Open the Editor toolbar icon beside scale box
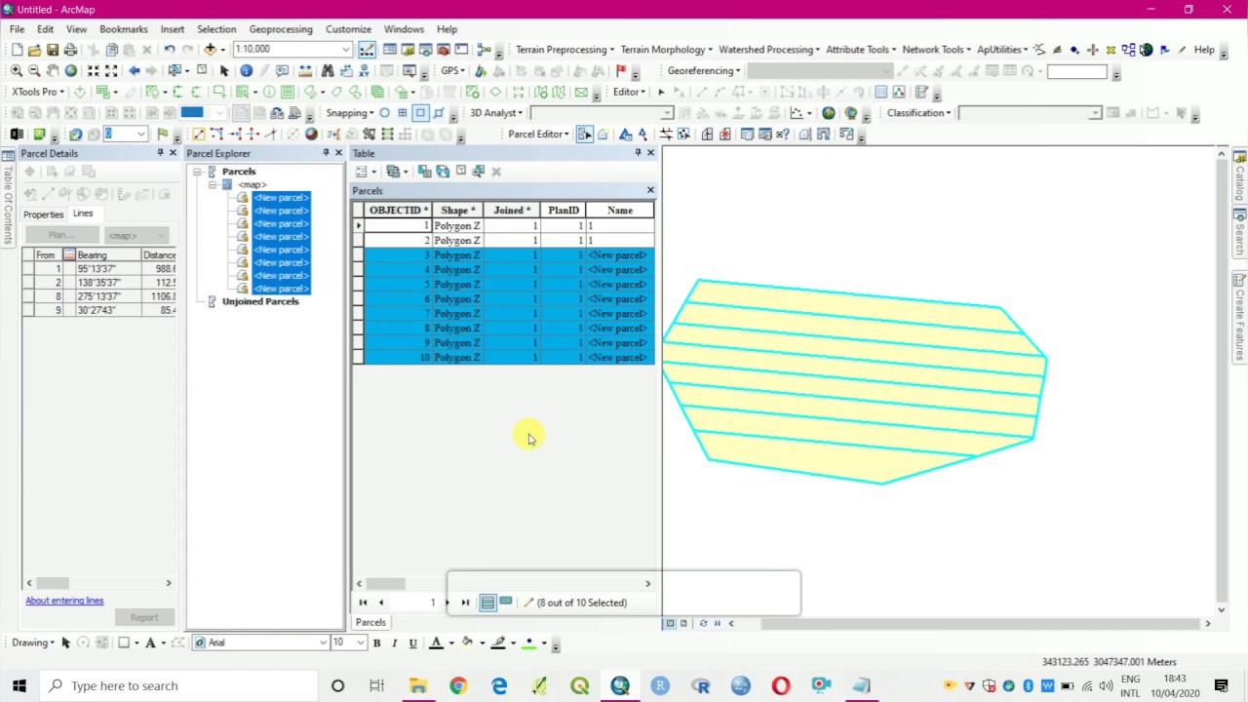1248x702 pixels. click(x=367, y=50)
